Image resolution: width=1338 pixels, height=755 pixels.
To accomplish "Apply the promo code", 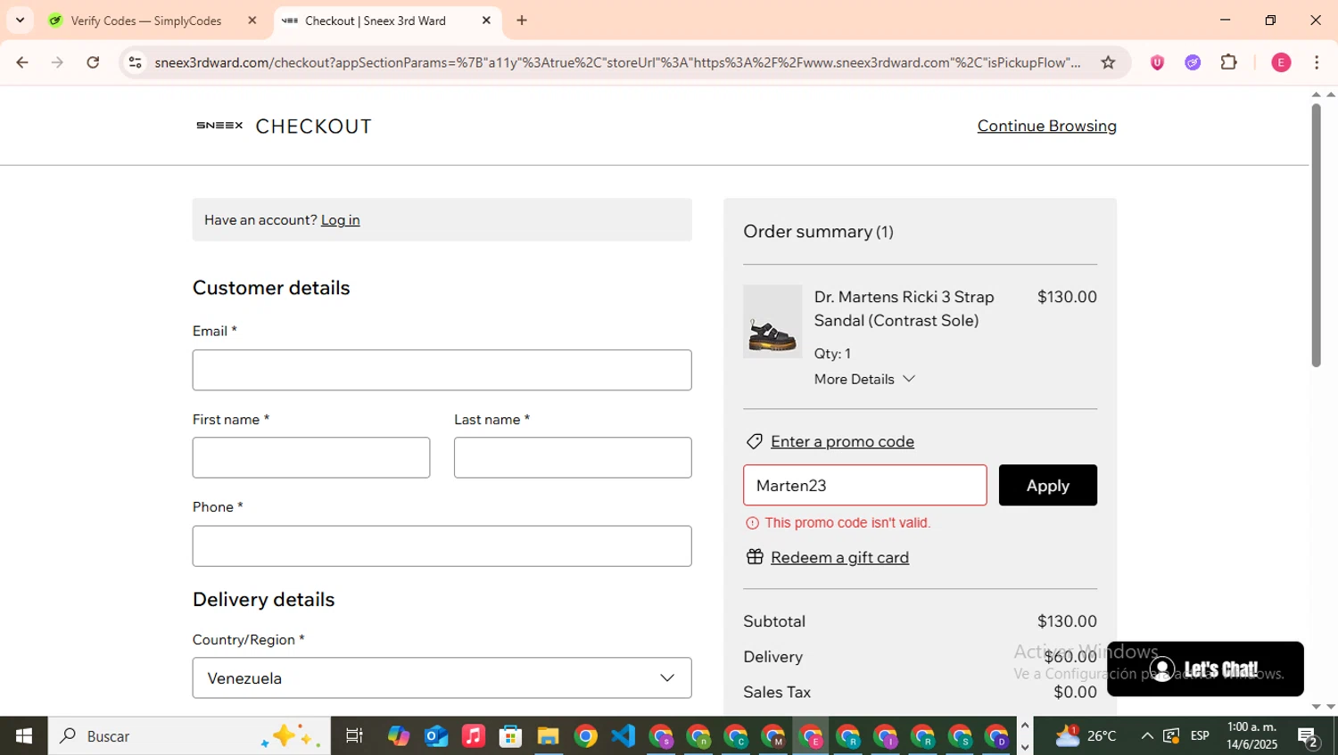I will tap(1047, 485).
